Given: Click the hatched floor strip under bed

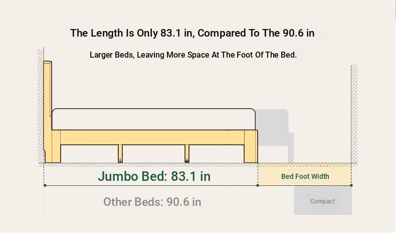Looking at the screenshot, I should pyautogui.click(x=150, y=165).
